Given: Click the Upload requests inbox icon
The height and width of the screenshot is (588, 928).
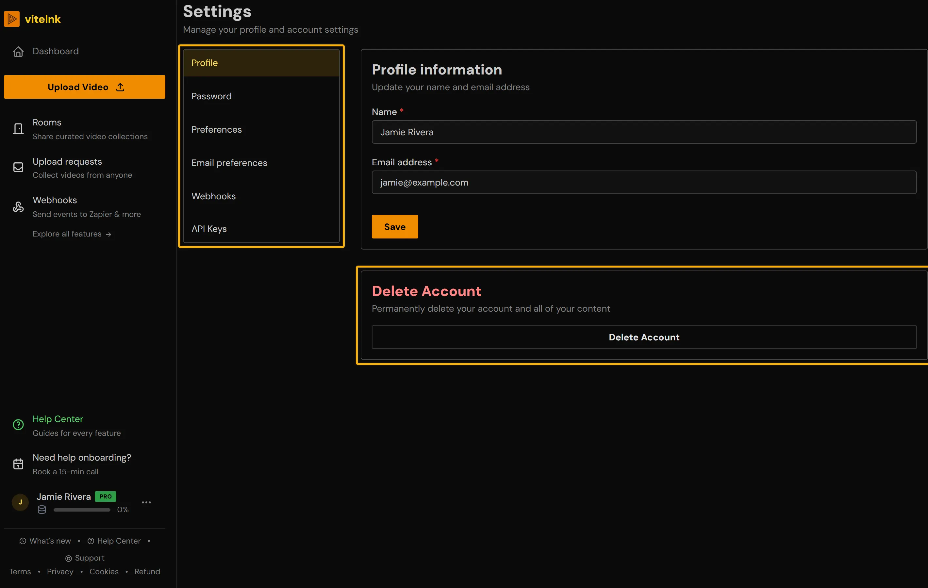Looking at the screenshot, I should point(18,167).
